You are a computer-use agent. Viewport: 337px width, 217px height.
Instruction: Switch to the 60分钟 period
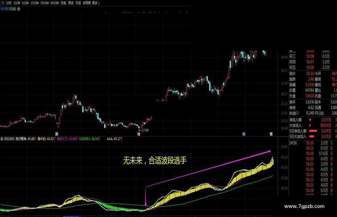pyautogui.click(x=54, y=3)
